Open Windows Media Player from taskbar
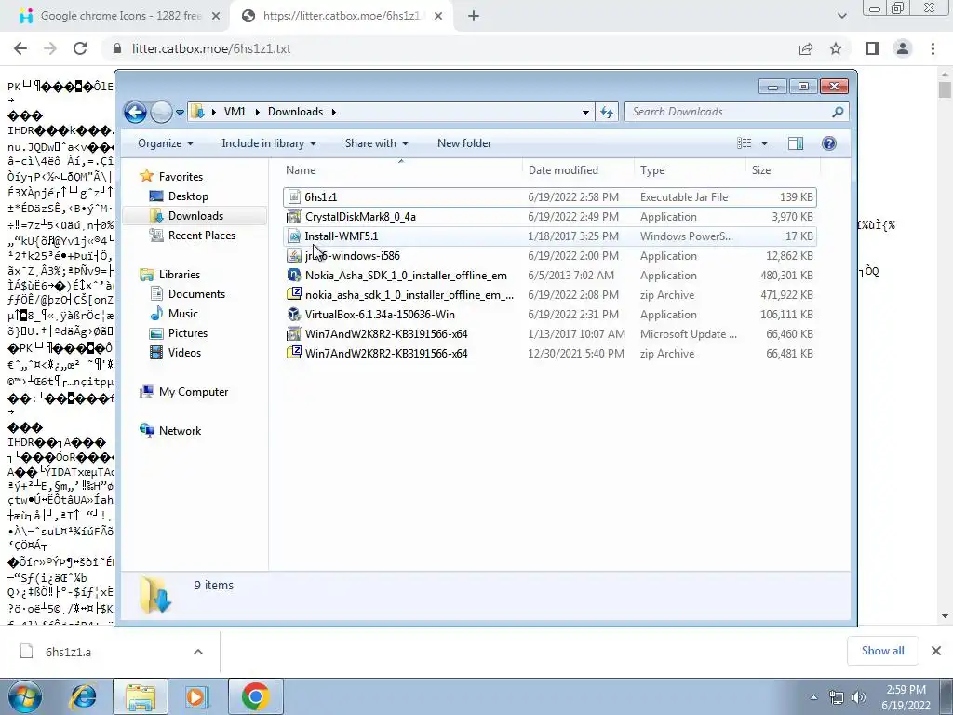 pos(196,696)
